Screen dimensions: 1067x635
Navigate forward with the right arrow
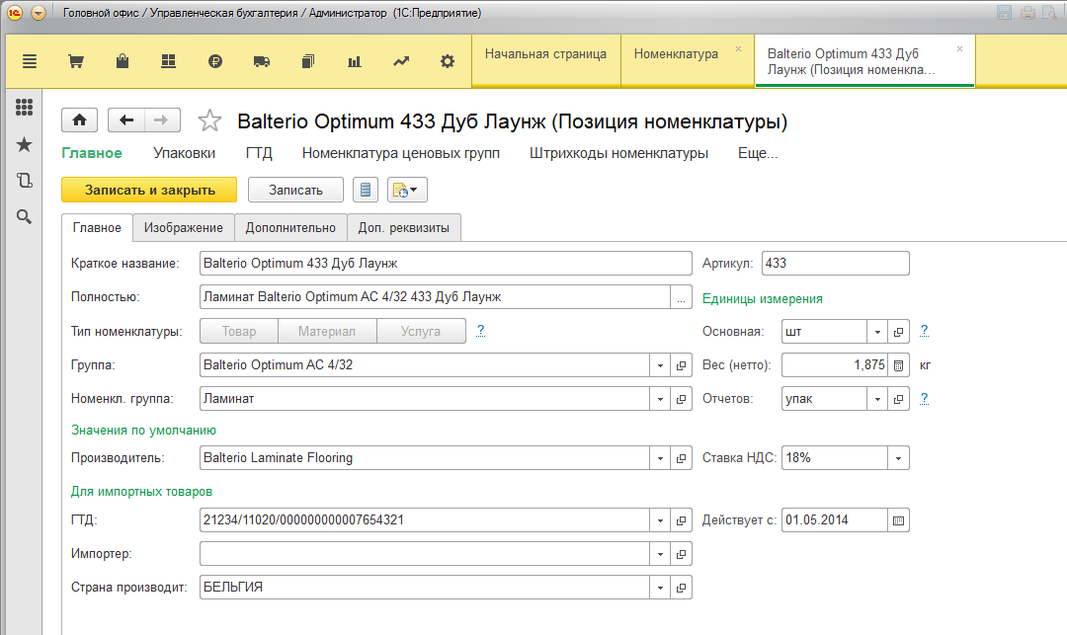[x=162, y=120]
